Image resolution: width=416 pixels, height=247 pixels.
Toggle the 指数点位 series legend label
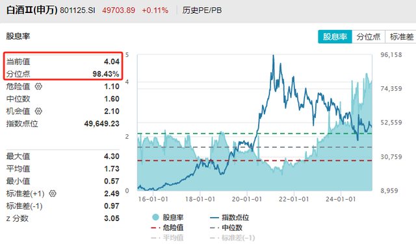[235, 218]
